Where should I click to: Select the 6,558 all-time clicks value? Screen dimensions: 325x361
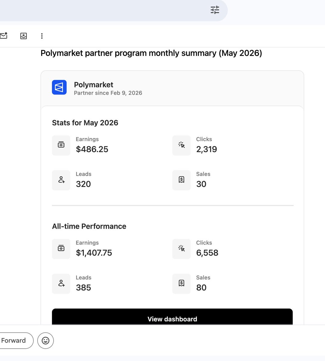207,253
